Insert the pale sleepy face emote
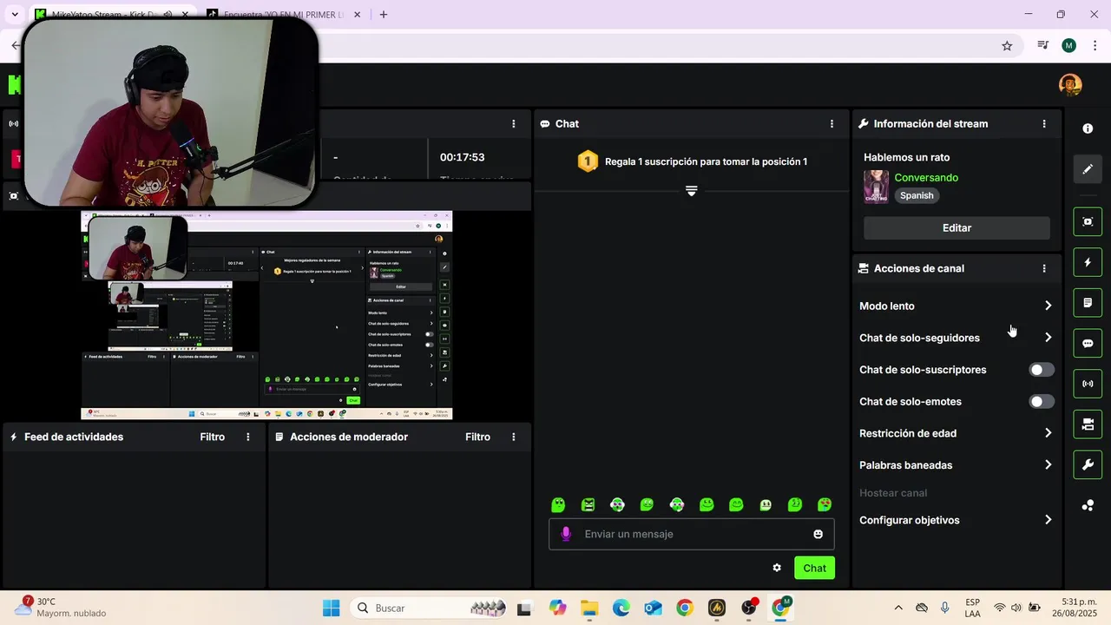Viewport: 1111px width, 625px height. [x=766, y=504]
